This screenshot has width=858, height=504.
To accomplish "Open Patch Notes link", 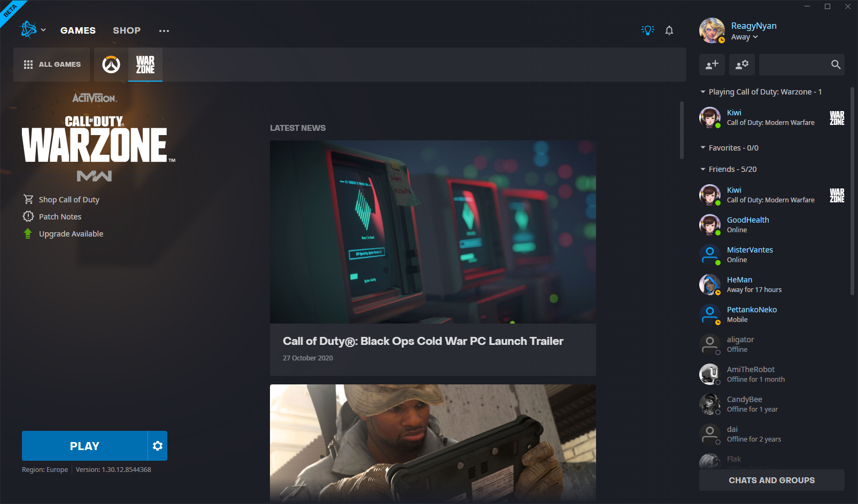I will pyautogui.click(x=60, y=217).
